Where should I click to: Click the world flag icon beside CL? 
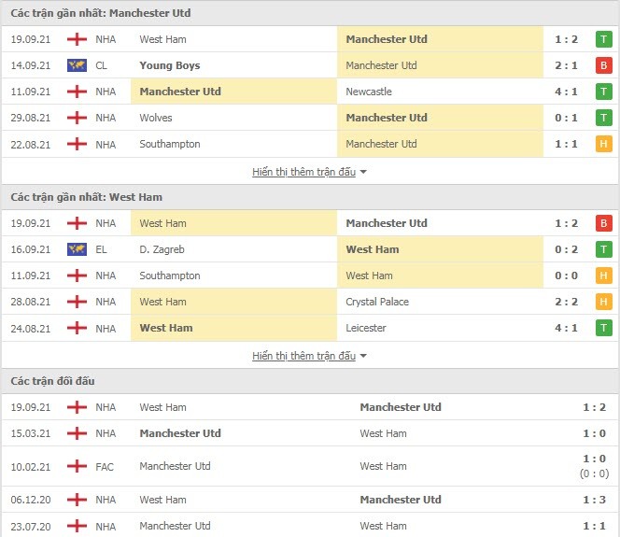coord(77,65)
